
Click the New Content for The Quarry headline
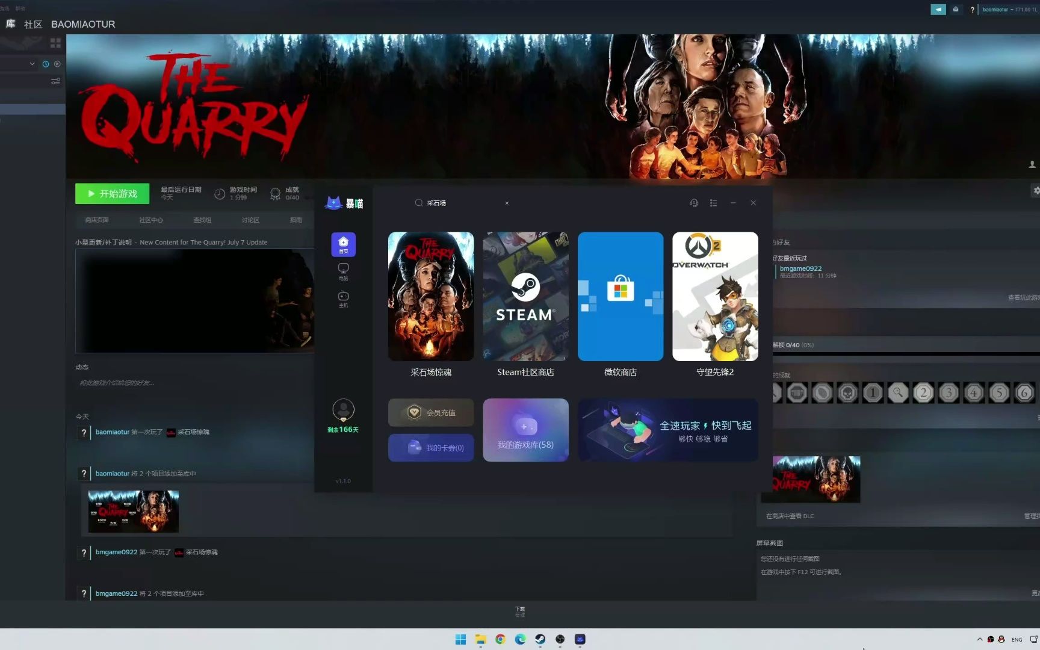click(x=203, y=243)
